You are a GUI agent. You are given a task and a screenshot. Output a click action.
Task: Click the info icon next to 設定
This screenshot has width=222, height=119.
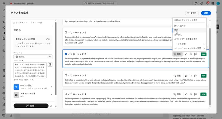pos(20,30)
